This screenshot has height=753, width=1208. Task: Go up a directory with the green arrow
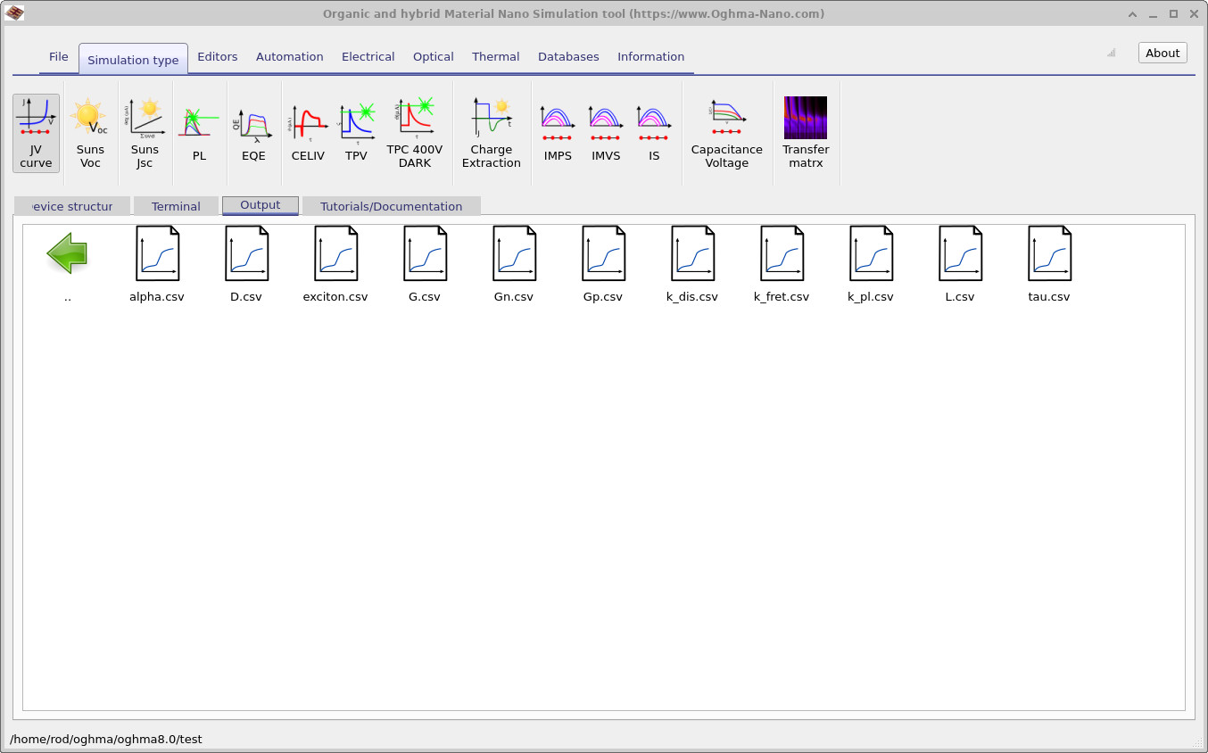pos(66,253)
